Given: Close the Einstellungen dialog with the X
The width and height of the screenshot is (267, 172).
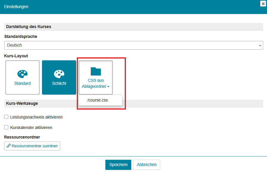Looking at the screenshot, I should point(263,4).
